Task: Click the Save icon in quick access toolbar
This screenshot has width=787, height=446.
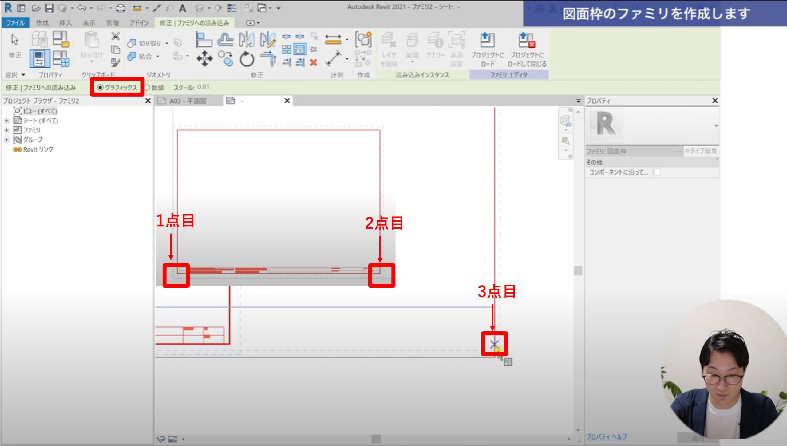Action: [49, 8]
